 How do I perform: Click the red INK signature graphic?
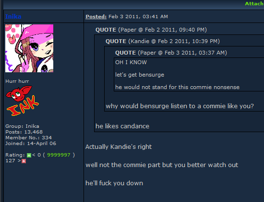point(23,101)
